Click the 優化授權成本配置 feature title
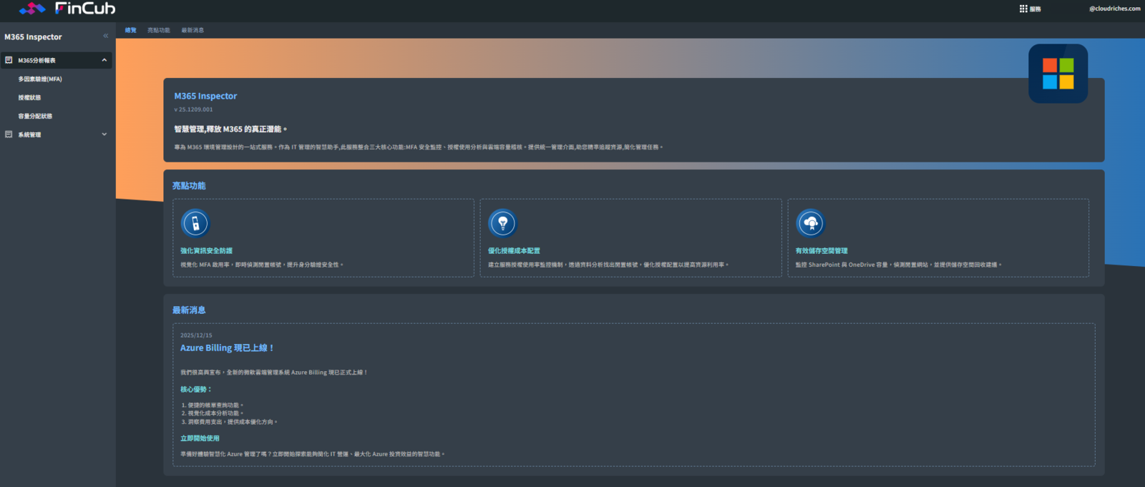 (x=514, y=251)
